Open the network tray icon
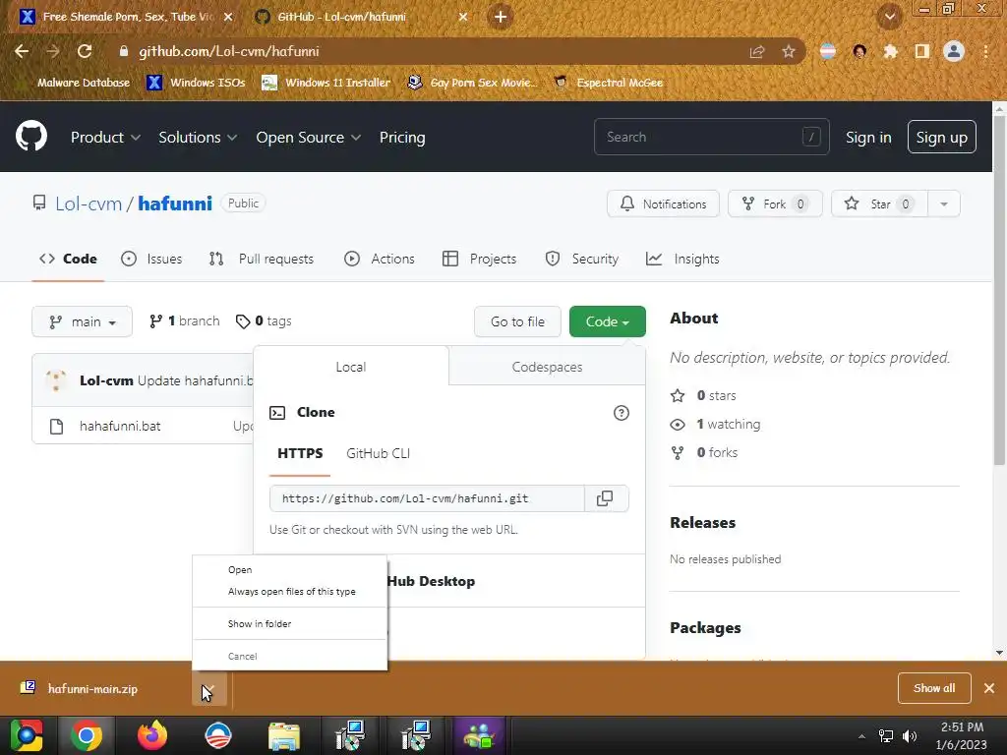This screenshot has width=1007, height=755. [886, 735]
